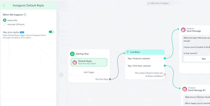Viewport: 210px width, 106px height.
Task: Click First time customer connector dot
Action: (x=165, y=66)
